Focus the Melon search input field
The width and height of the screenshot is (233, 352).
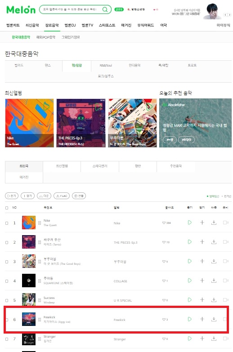tap(70, 9)
